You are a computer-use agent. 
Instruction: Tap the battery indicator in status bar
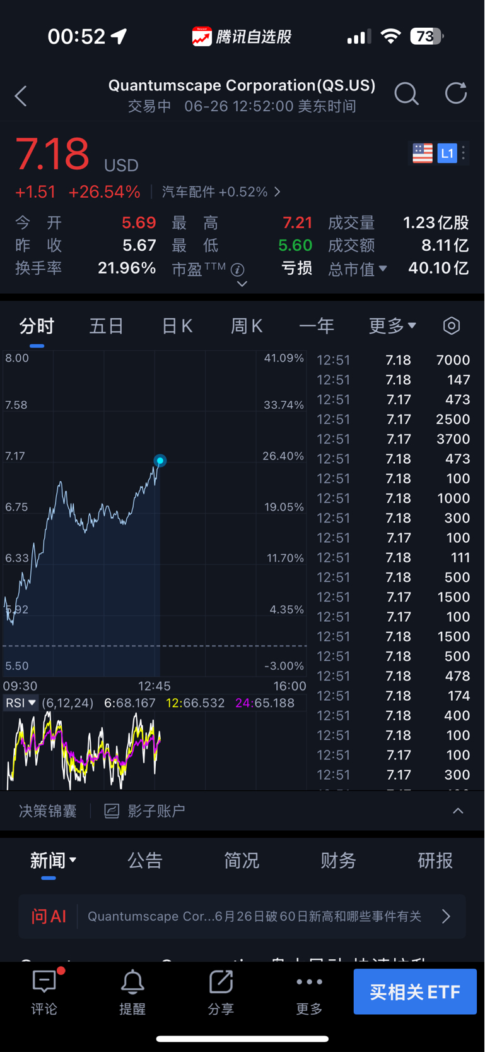coord(427,37)
